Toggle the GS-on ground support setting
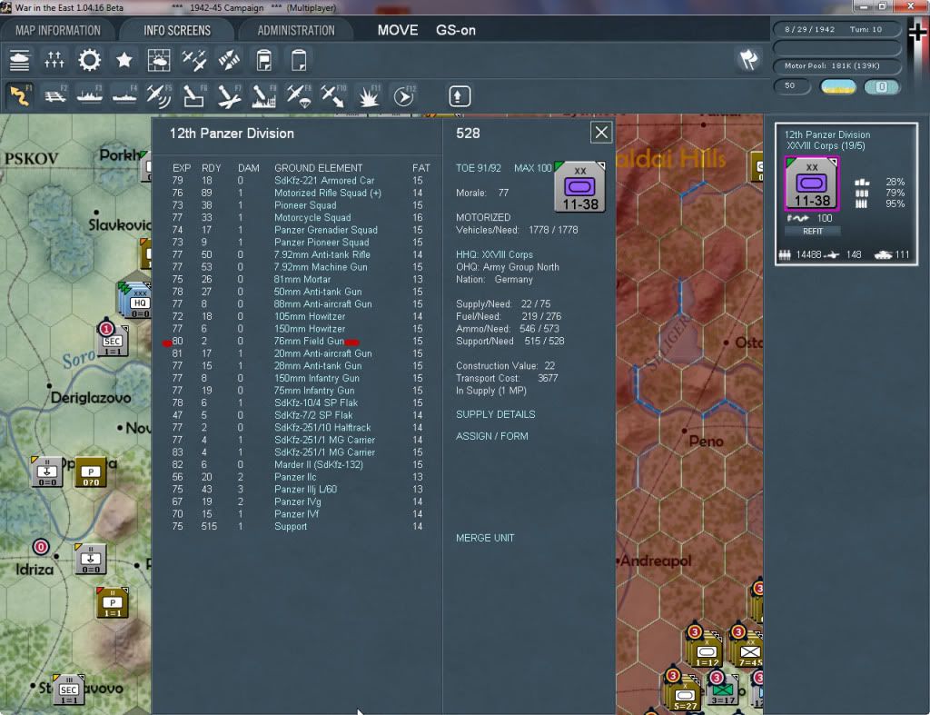The image size is (930, 715). click(456, 30)
